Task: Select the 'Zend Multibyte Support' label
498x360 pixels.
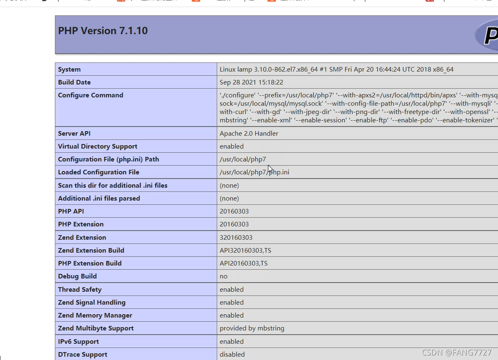Action: [96, 328]
